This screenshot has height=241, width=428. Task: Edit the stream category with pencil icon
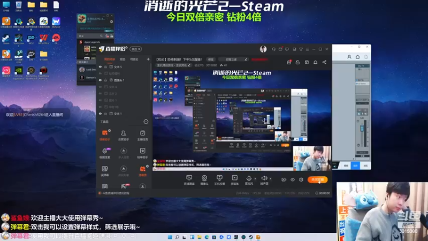pos(189,65)
